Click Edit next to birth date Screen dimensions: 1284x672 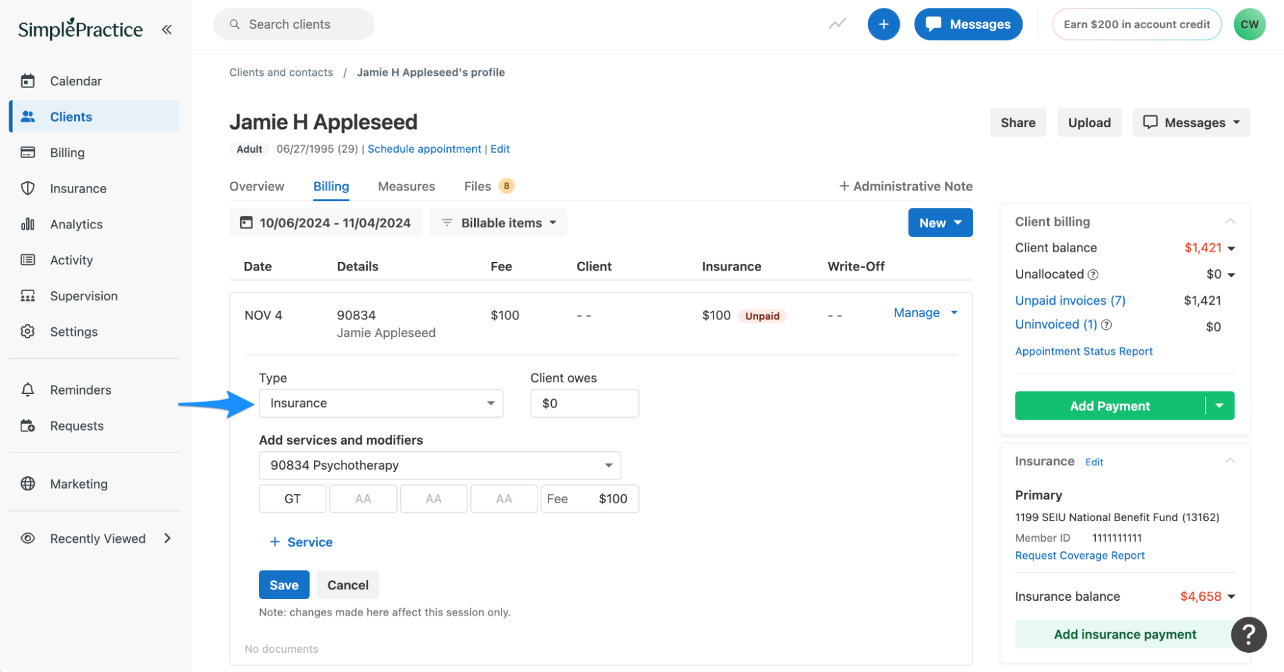(500, 149)
